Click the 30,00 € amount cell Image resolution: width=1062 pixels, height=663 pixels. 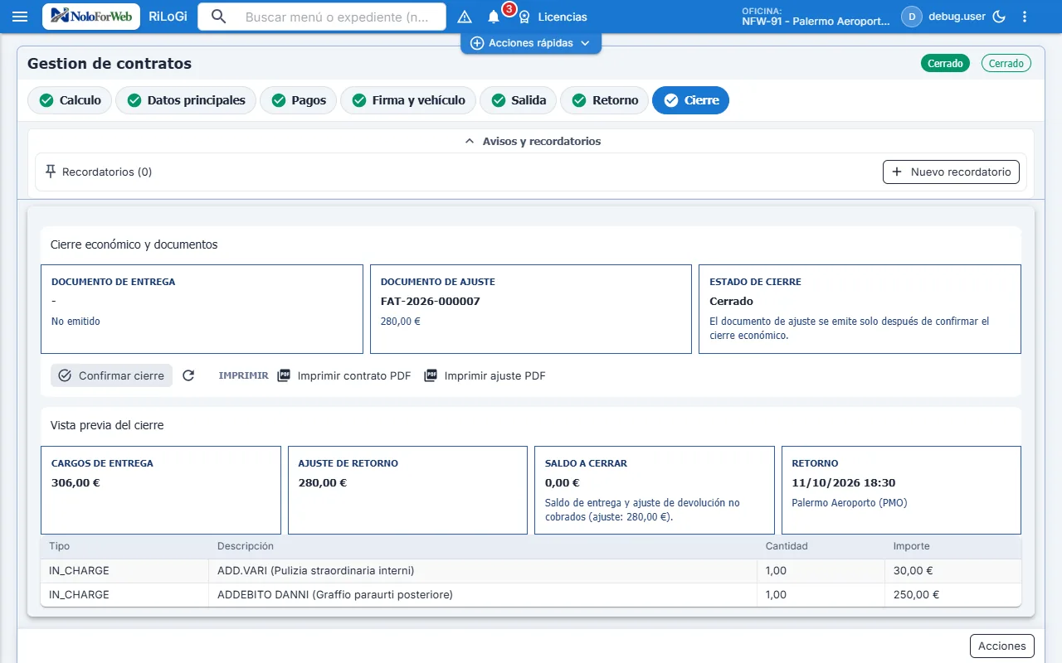point(913,571)
